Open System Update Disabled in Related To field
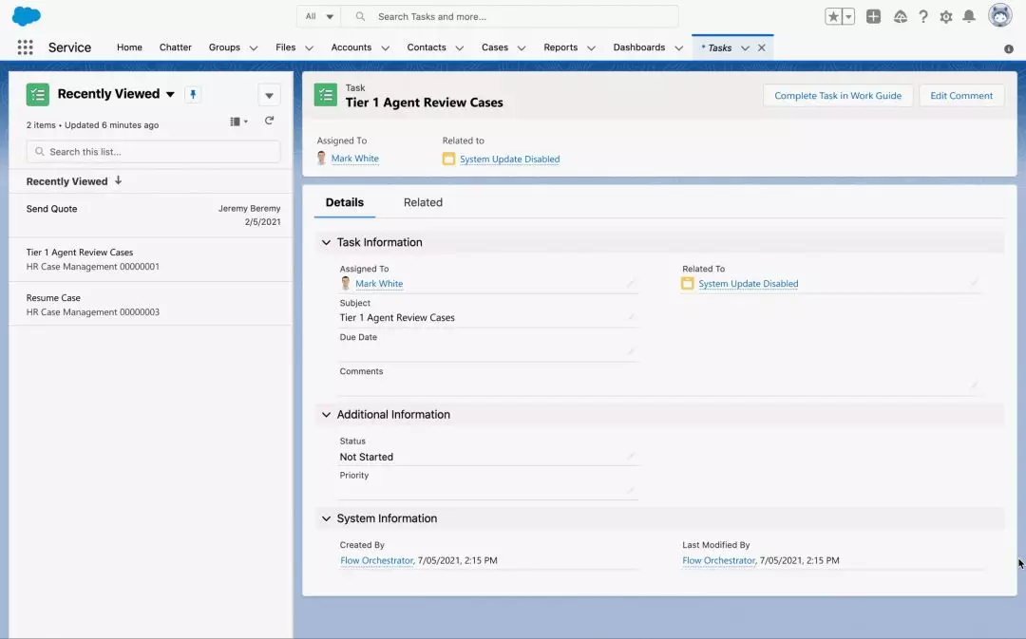The height and width of the screenshot is (639, 1026). (749, 284)
